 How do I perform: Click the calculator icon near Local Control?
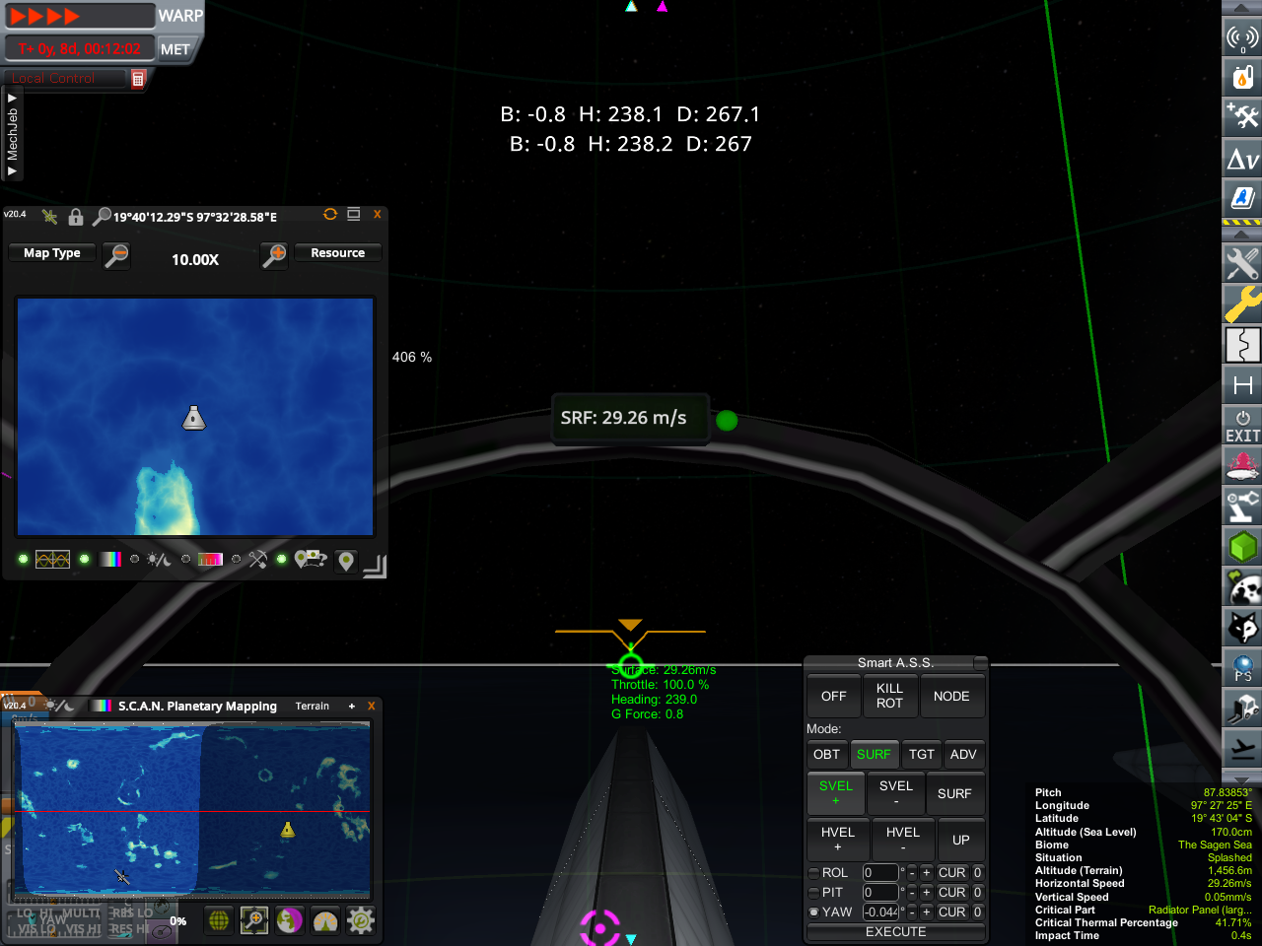click(x=138, y=79)
